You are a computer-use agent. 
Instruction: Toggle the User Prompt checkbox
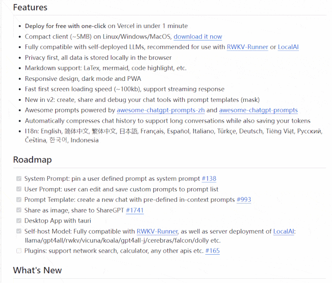(x=19, y=189)
